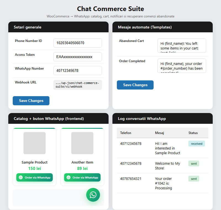
Task: Click the Setari generale panel header
Action: tap(58, 27)
